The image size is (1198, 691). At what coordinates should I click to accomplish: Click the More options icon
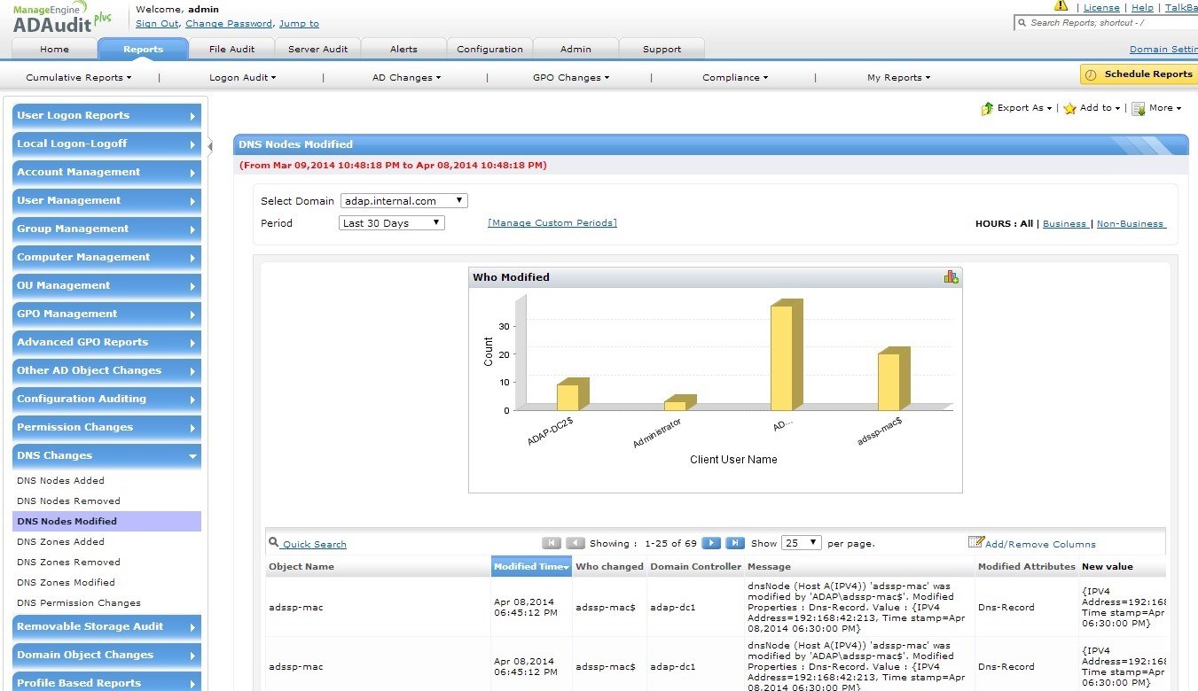coord(1139,108)
